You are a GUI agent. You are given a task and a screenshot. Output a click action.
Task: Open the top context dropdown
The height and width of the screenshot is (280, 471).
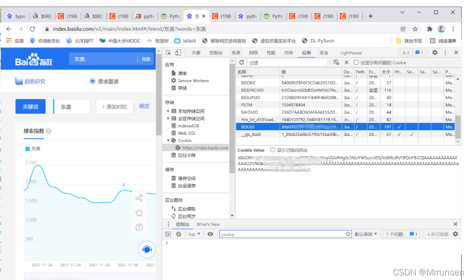pos(194,234)
